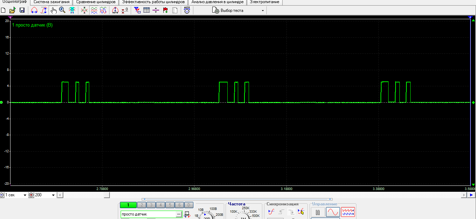Open the 'Анализ давления в цилиндре' tab
The height and width of the screenshot is (219, 476).
(217, 2)
